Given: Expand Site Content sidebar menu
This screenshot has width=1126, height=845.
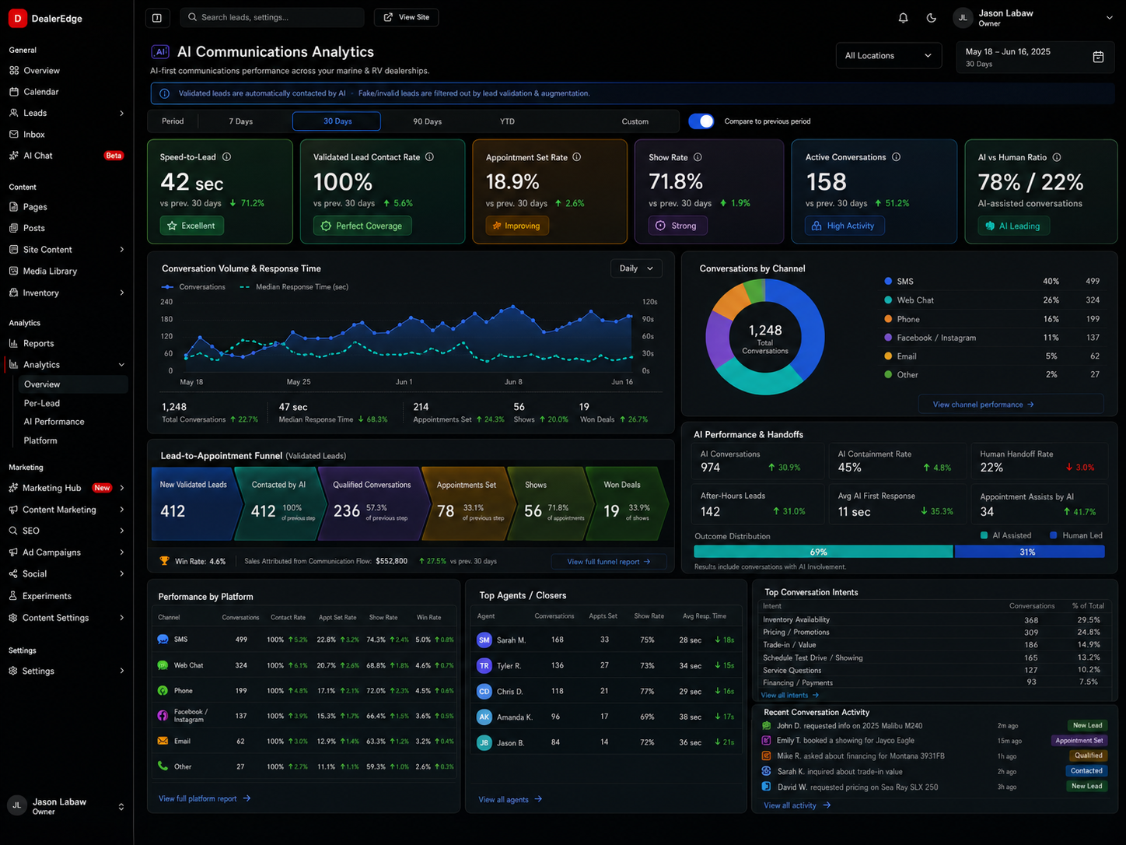Looking at the screenshot, I should pyautogui.click(x=121, y=250).
